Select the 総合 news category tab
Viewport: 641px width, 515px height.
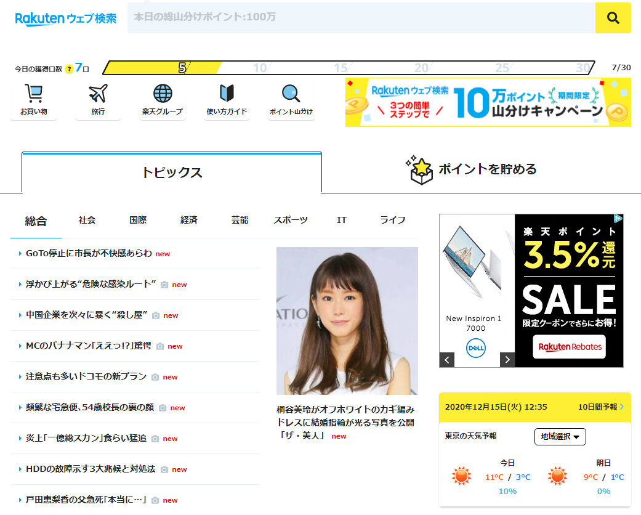point(36,221)
